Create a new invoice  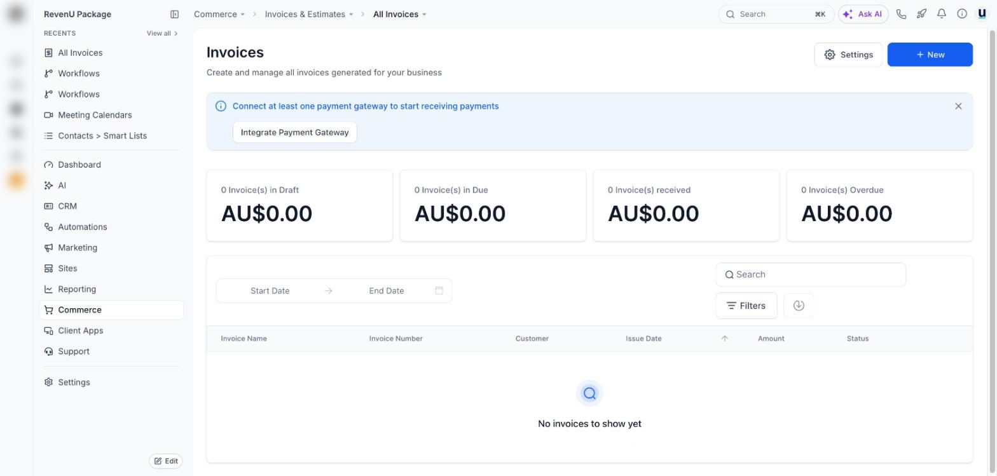930,55
